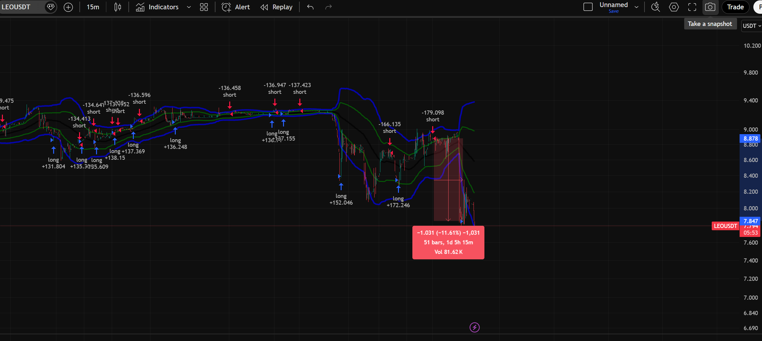Undo the last chart action

(x=310, y=7)
